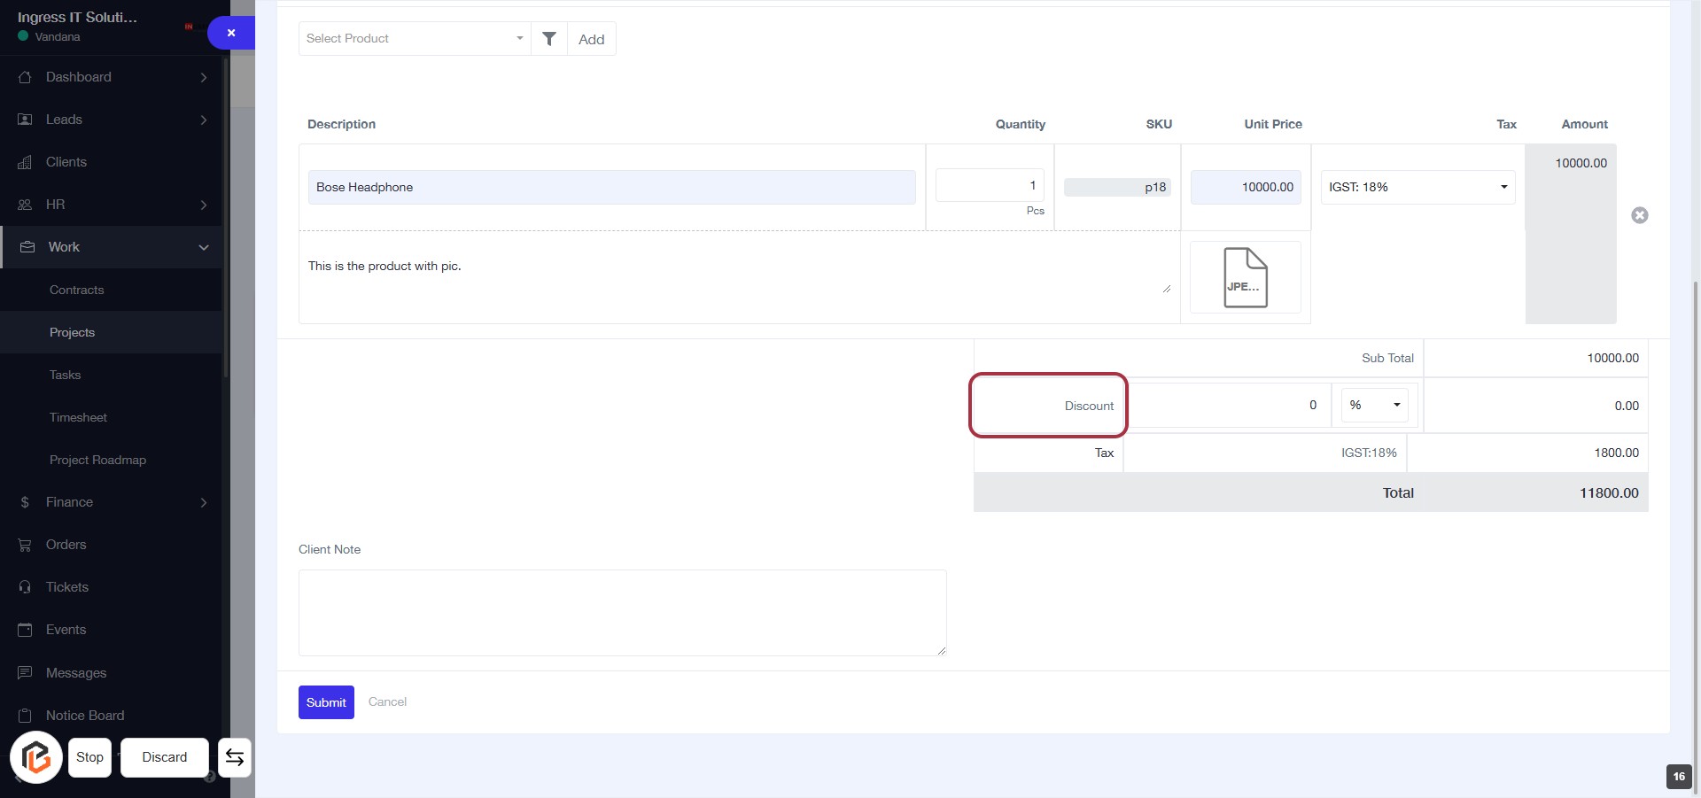Click the Orders shopping cart icon
The height and width of the screenshot is (798, 1701).
(x=25, y=545)
